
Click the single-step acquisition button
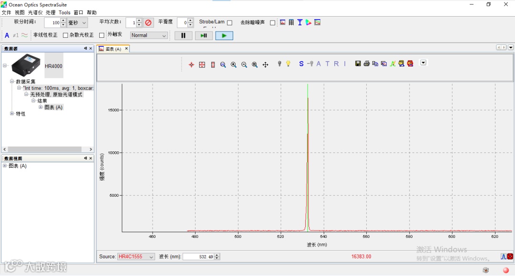204,35
